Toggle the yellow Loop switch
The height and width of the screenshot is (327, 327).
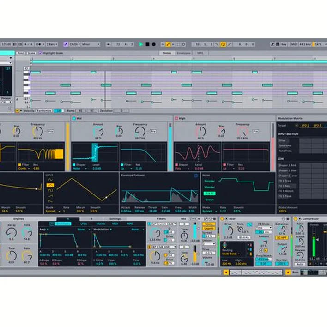pyautogui.click(x=223, y=44)
